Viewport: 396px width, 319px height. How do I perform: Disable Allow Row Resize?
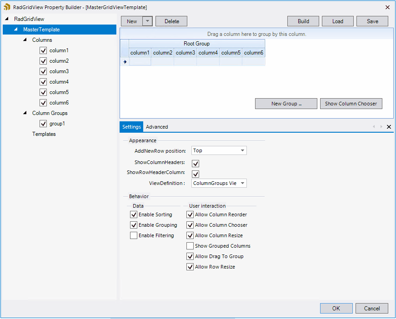tap(190, 267)
